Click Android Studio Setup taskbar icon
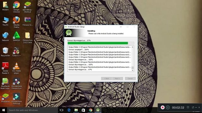202x113 pixels. tap(98, 110)
